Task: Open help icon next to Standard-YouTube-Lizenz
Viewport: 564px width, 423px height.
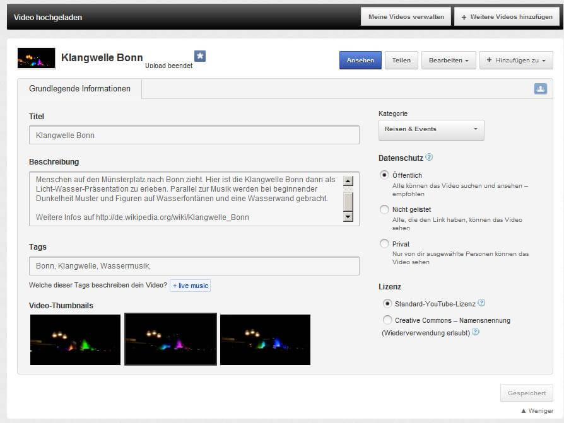Action: (481, 303)
